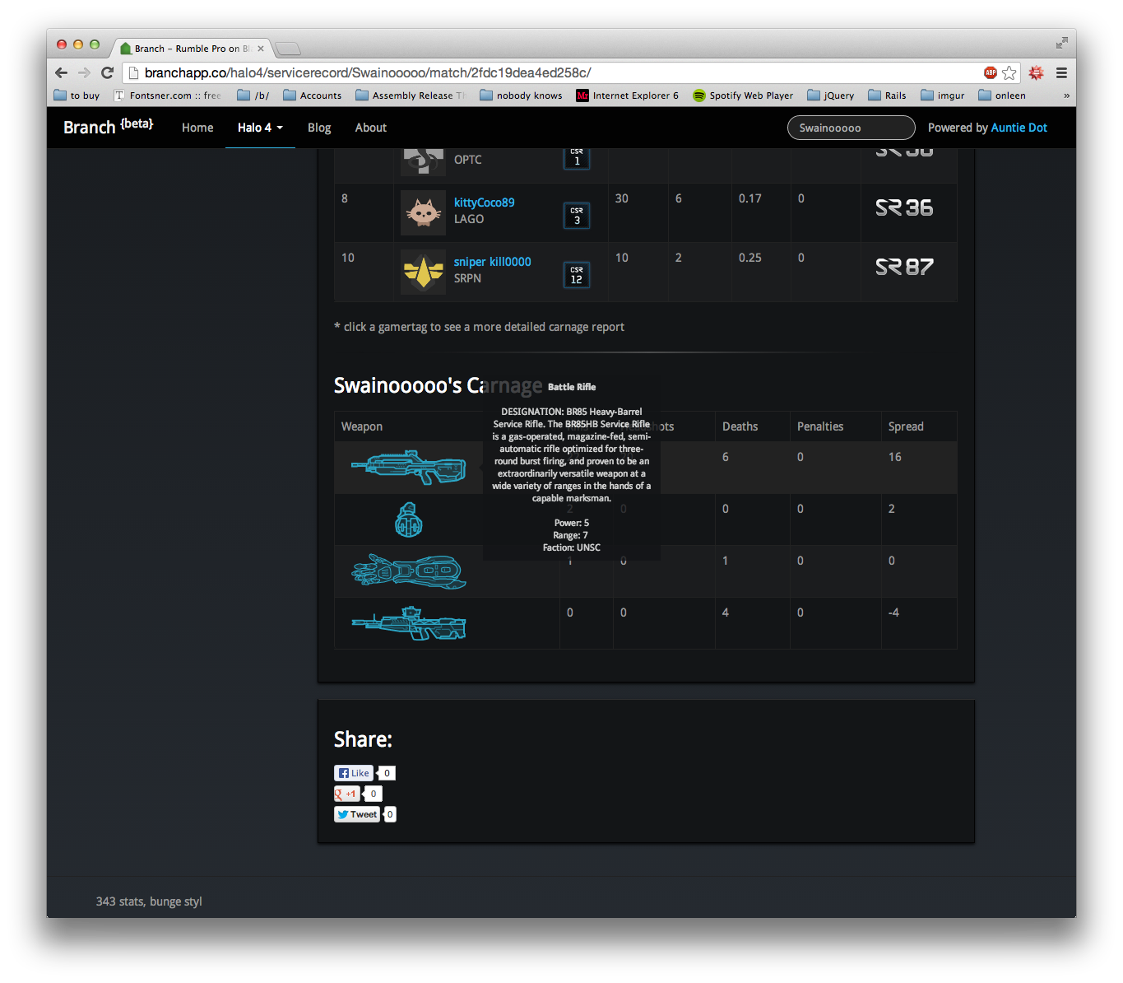Click the SR 36 rank icon

[904, 207]
